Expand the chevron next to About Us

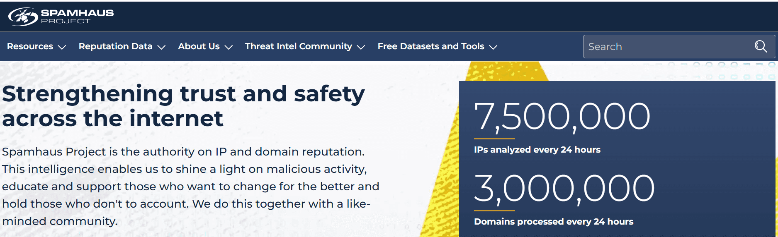(x=229, y=47)
